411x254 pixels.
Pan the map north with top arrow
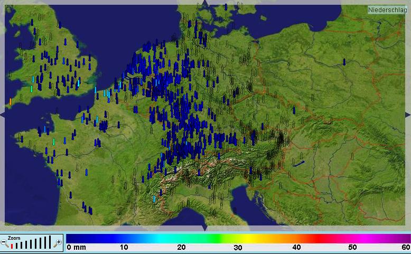(x=205, y=3)
